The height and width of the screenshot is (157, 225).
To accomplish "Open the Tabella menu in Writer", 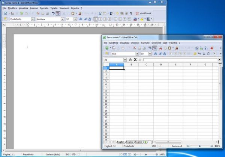I will point(54,8).
